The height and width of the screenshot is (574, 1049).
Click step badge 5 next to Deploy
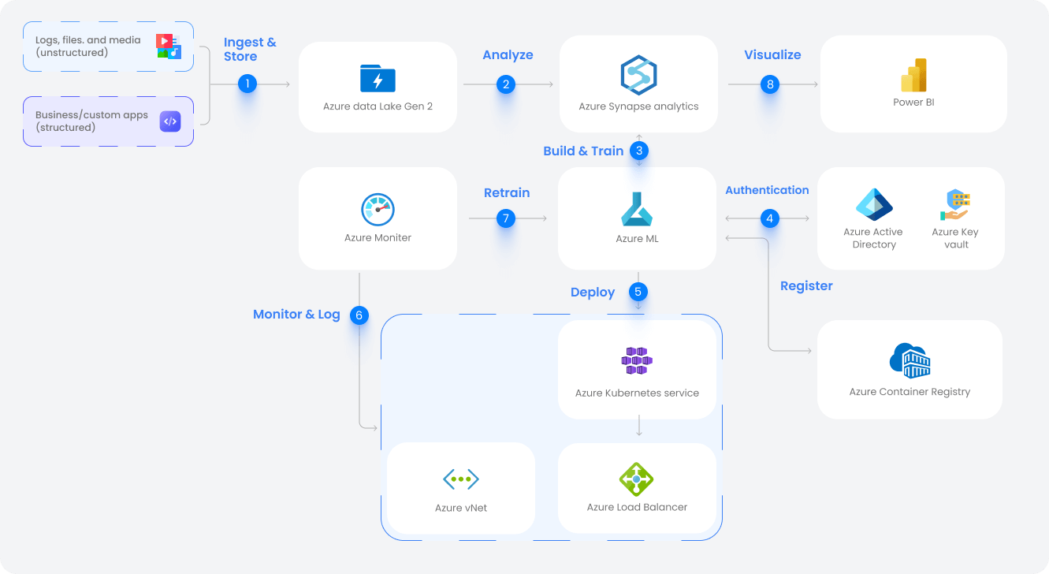638,292
